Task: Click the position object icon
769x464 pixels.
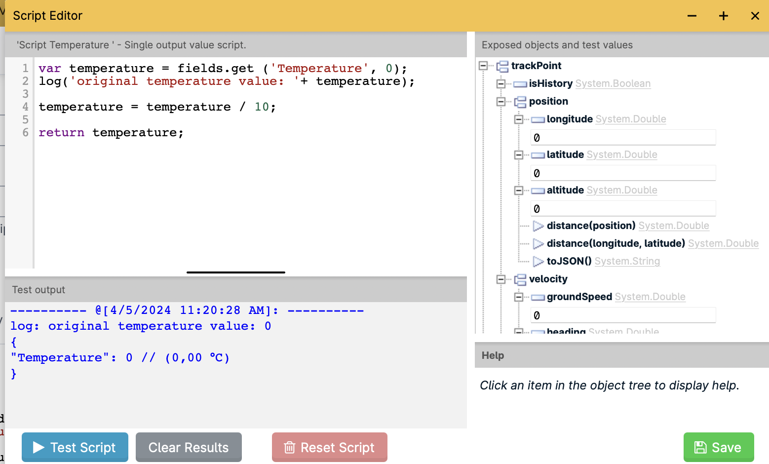Action: pyautogui.click(x=520, y=102)
